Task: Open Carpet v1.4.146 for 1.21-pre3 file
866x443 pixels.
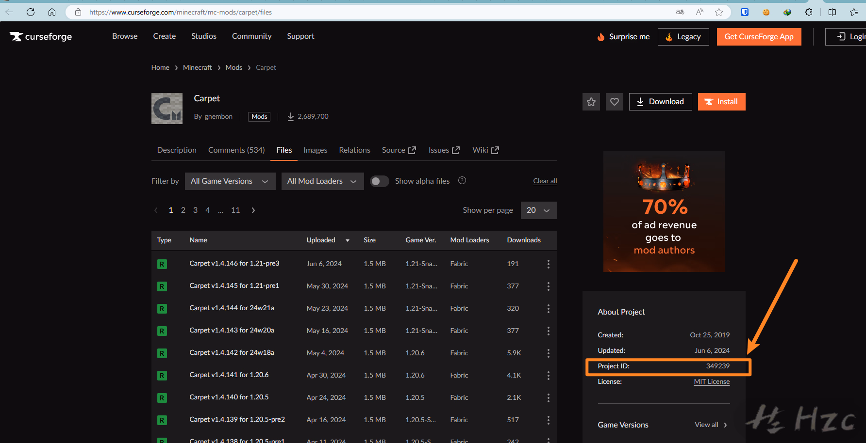Action: (x=234, y=263)
